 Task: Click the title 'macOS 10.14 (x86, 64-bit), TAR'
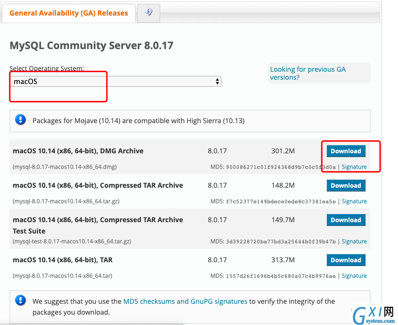63,260
